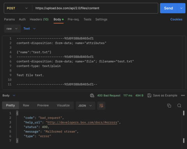The height and width of the screenshot is (149, 187).
Task: Open the Headers (10) tab
Action: pyautogui.click(x=39, y=20)
